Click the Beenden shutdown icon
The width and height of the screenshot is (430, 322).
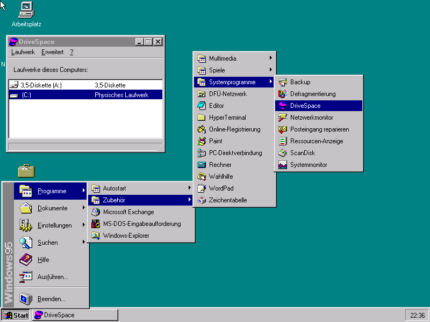pyautogui.click(x=26, y=298)
